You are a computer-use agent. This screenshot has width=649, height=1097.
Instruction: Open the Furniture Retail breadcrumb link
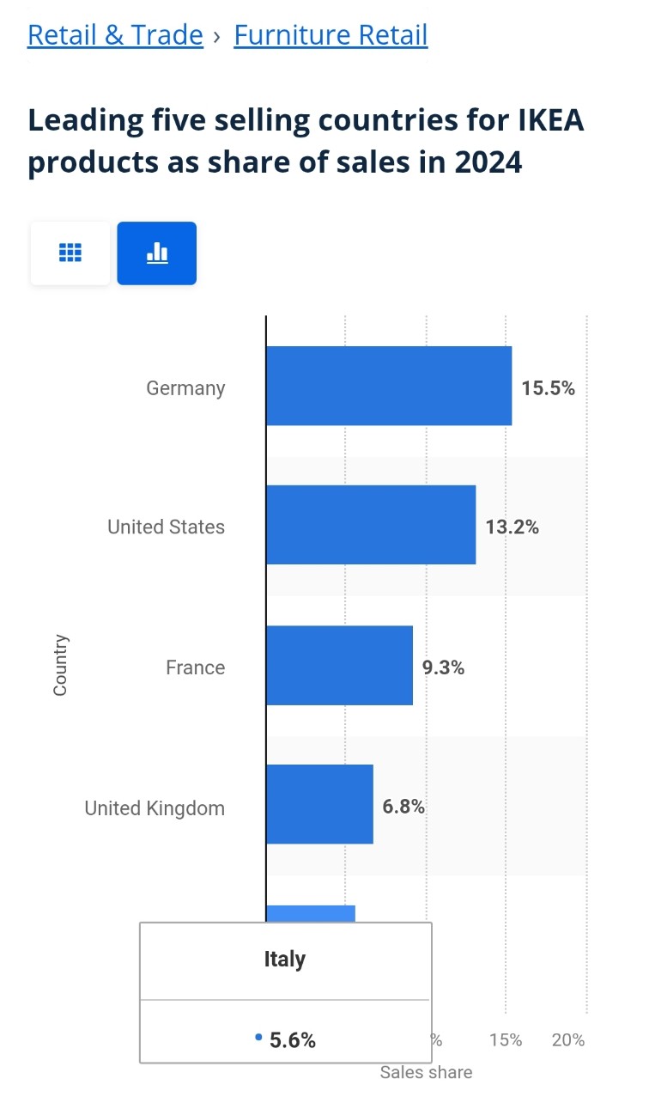click(x=331, y=35)
